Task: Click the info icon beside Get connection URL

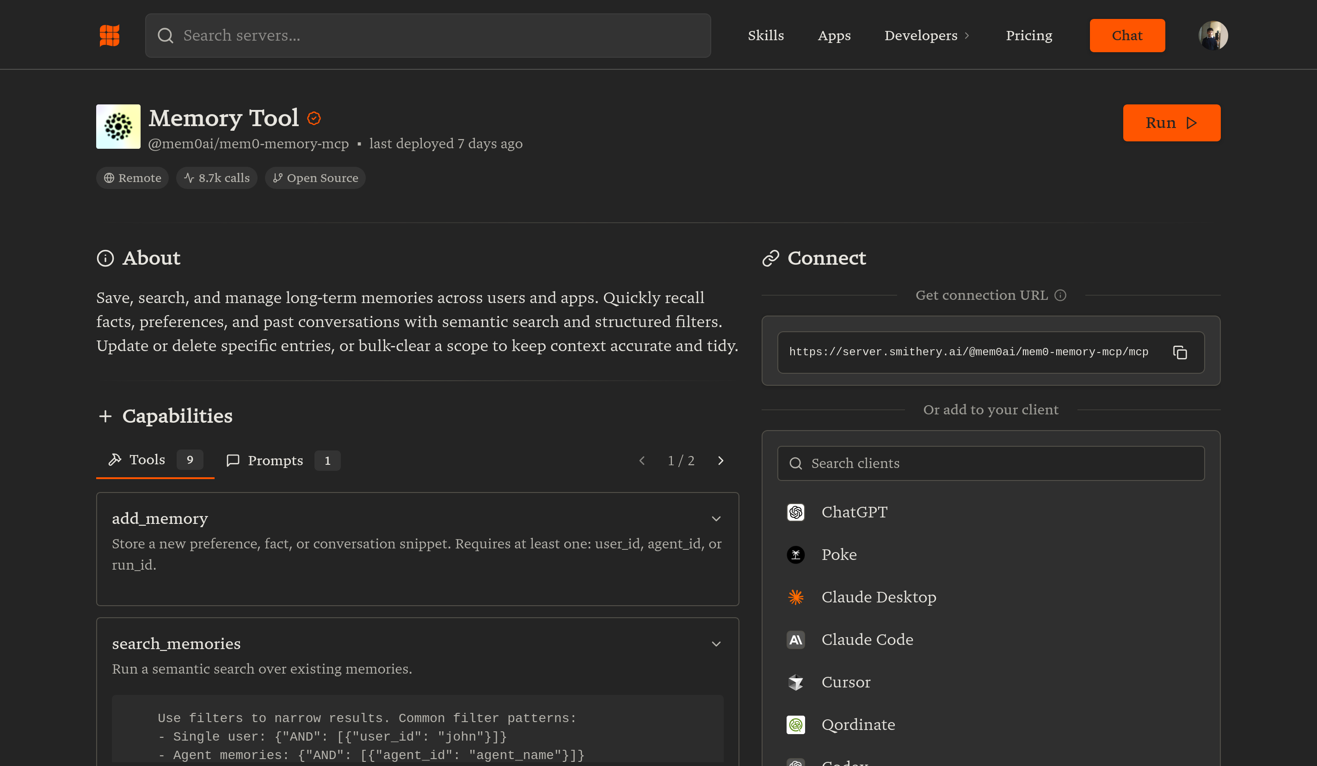Action: (1060, 296)
